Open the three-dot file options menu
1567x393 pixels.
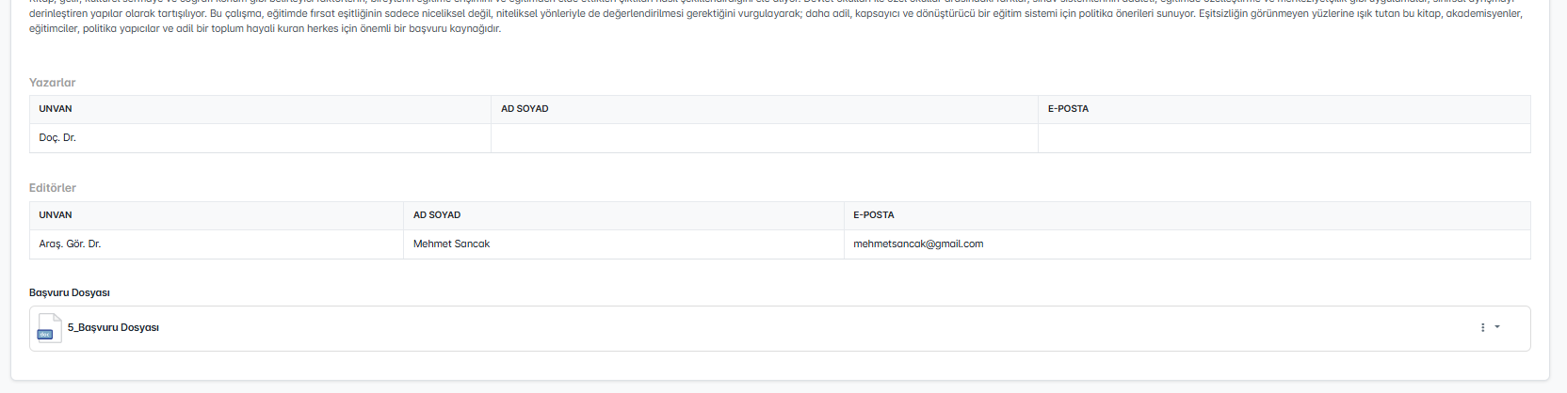(x=1482, y=327)
